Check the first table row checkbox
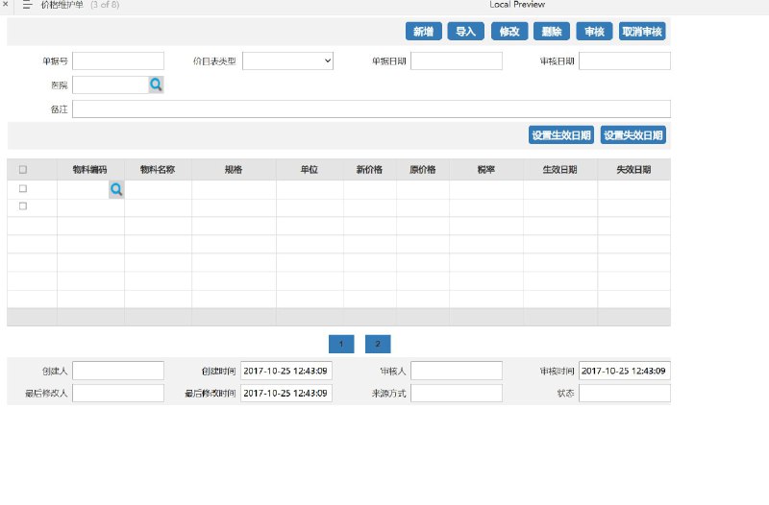 pyautogui.click(x=22, y=188)
